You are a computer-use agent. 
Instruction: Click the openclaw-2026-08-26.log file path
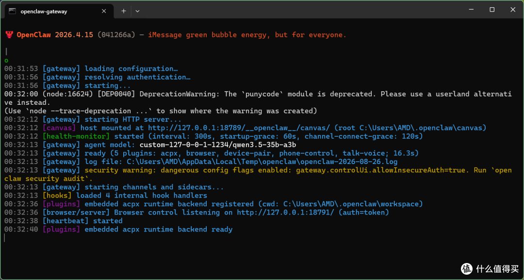pyautogui.click(x=262, y=162)
